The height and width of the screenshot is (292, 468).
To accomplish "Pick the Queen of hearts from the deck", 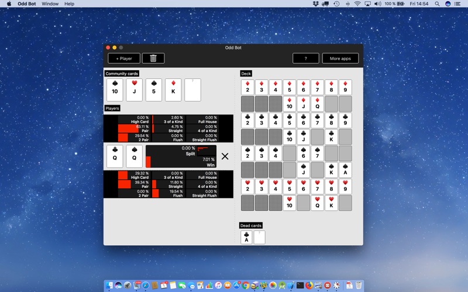I will pyautogui.click(x=317, y=203).
